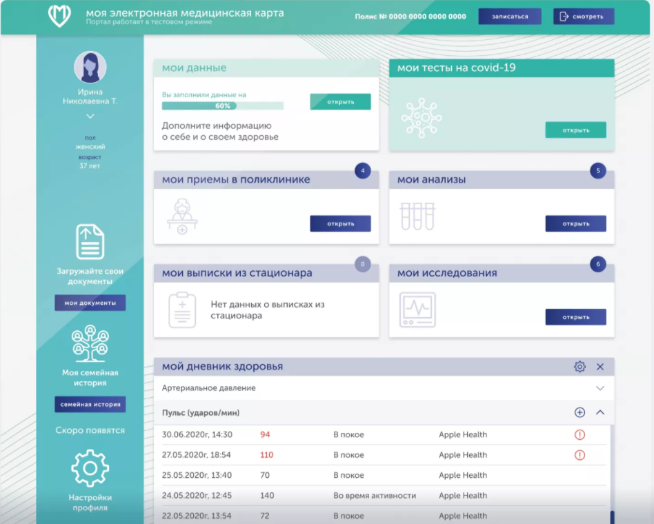654x524 pixels.
Task: Expand Артериальное давление section
Action: coord(599,388)
